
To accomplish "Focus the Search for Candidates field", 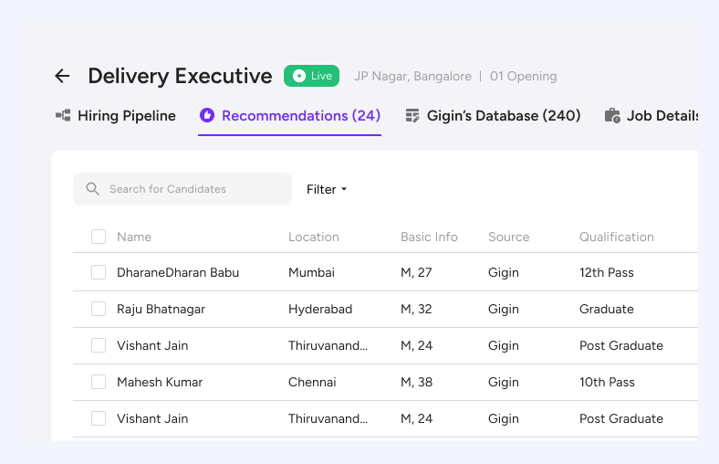I will pos(192,189).
